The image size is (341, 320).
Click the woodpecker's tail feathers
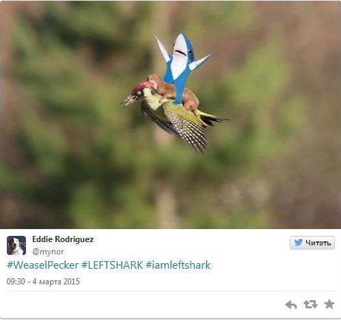click(x=213, y=118)
